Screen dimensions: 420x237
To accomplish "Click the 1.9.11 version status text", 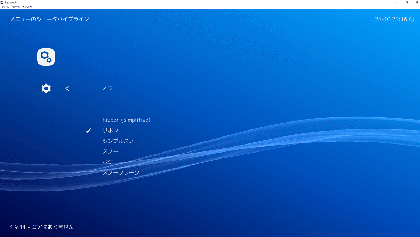I will click(x=42, y=227).
